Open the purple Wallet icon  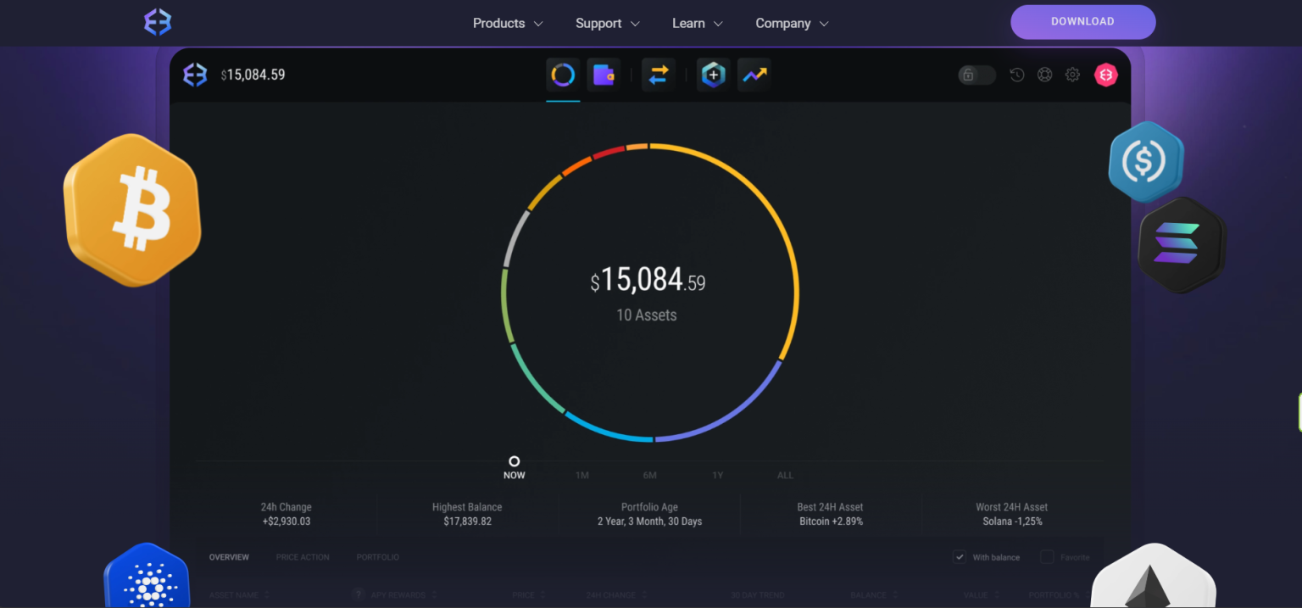tap(604, 75)
